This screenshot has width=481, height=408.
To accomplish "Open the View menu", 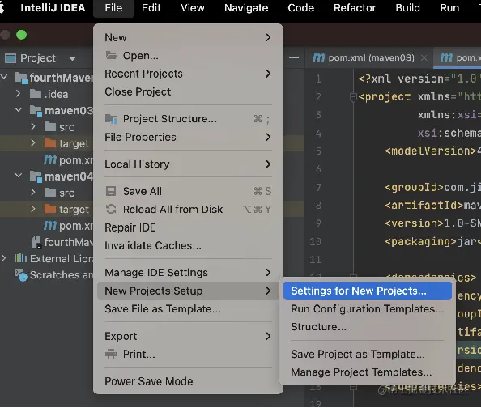I will 193,8.
